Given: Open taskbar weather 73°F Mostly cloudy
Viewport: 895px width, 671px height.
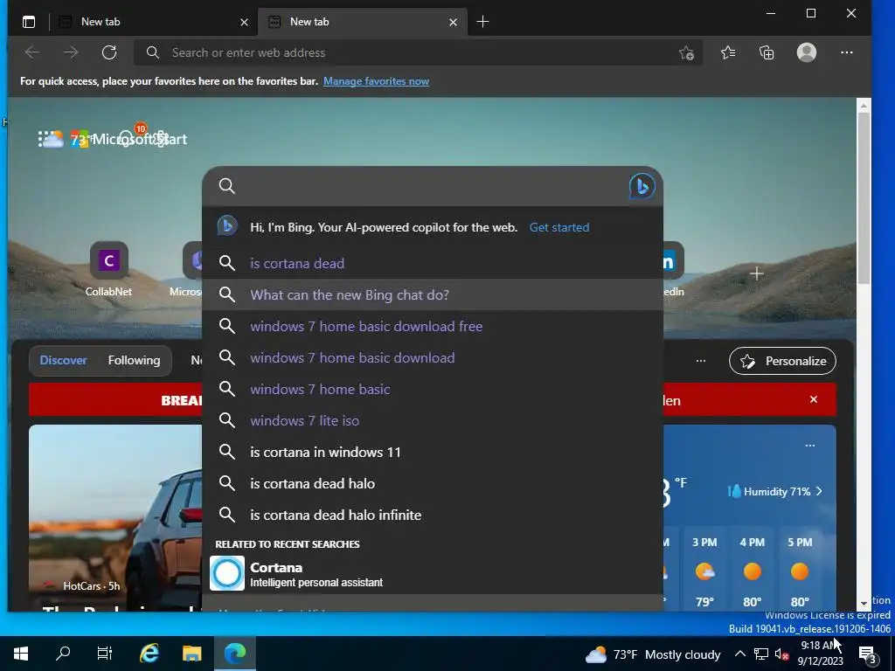Looking at the screenshot, I should tap(653, 654).
